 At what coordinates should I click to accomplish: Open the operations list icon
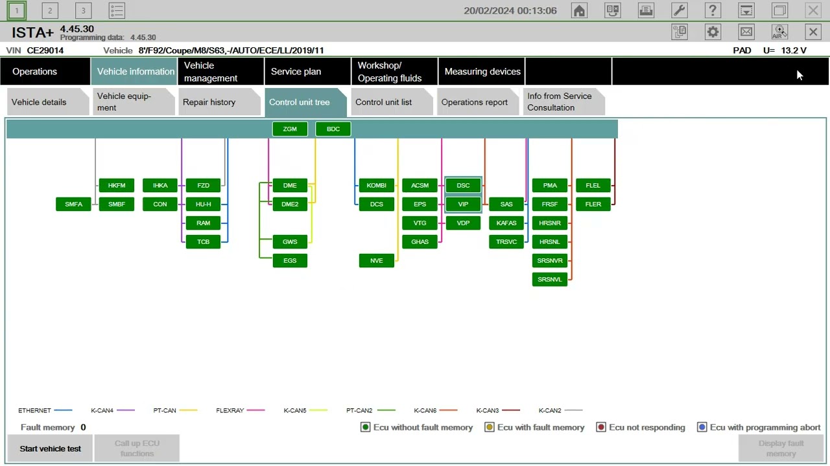117,10
